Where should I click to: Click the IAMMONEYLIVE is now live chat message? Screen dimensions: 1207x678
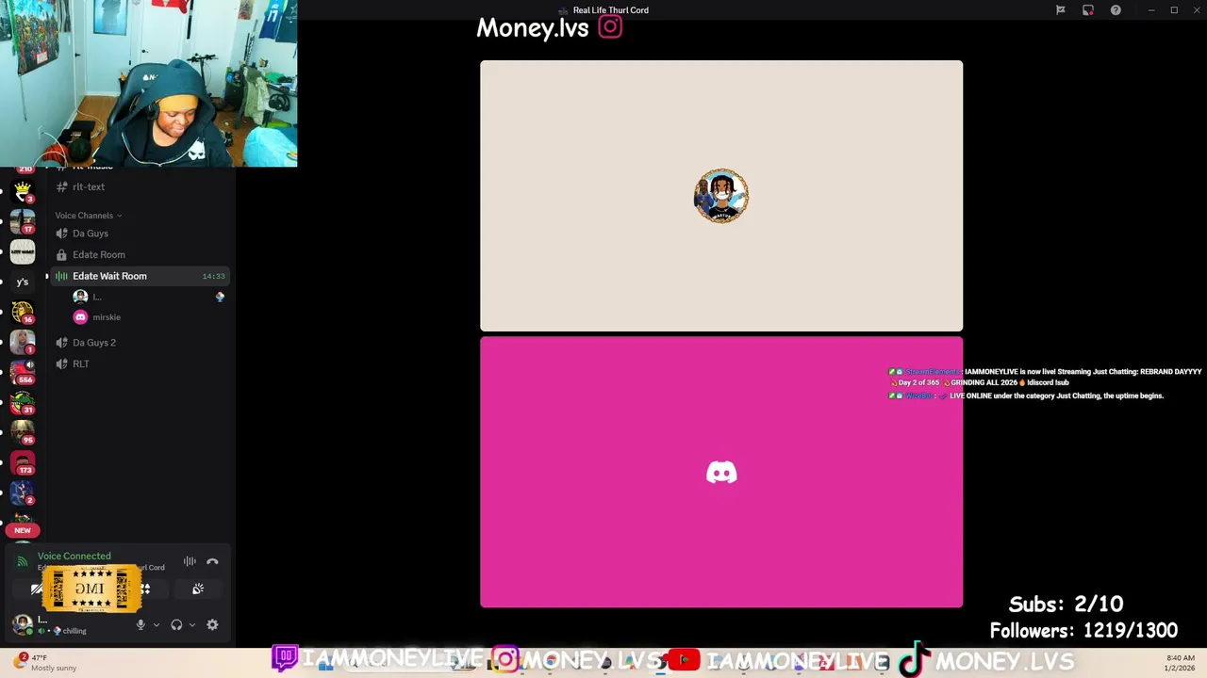click(x=1045, y=377)
